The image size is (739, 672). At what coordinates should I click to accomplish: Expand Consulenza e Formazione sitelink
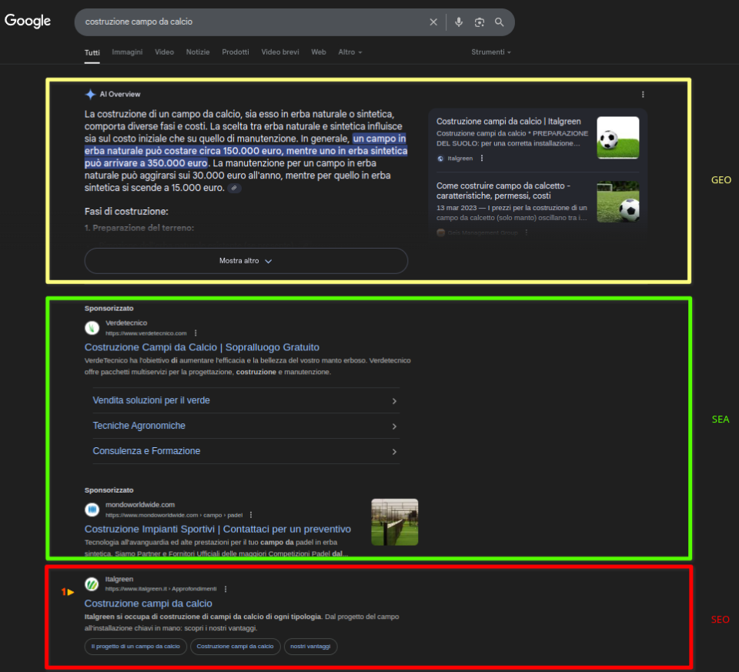[x=246, y=451]
